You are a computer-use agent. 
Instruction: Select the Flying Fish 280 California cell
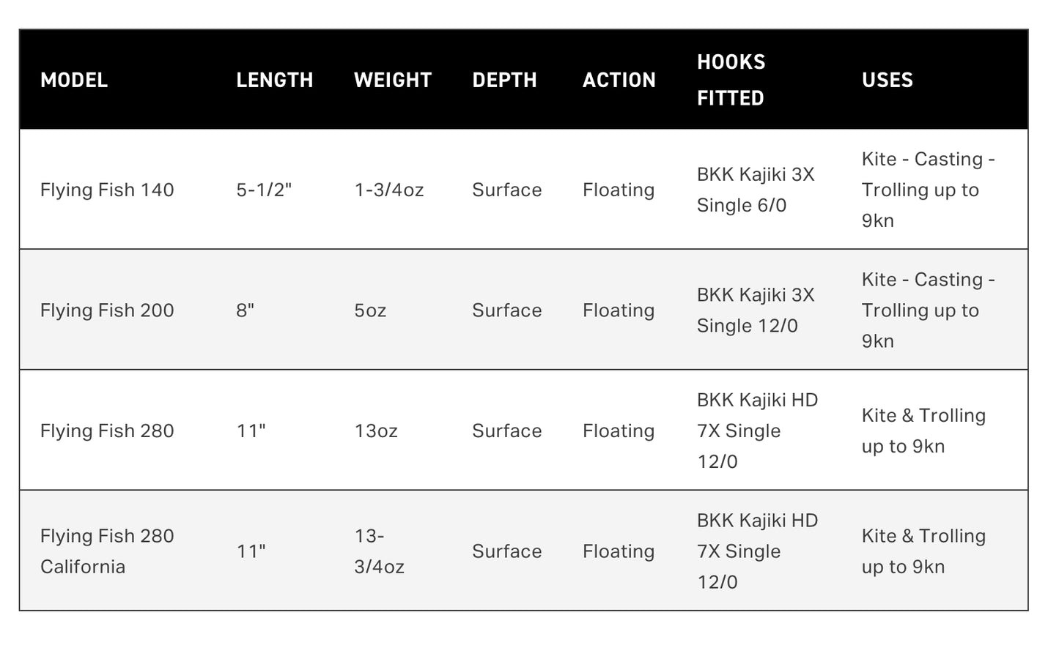[x=107, y=551]
